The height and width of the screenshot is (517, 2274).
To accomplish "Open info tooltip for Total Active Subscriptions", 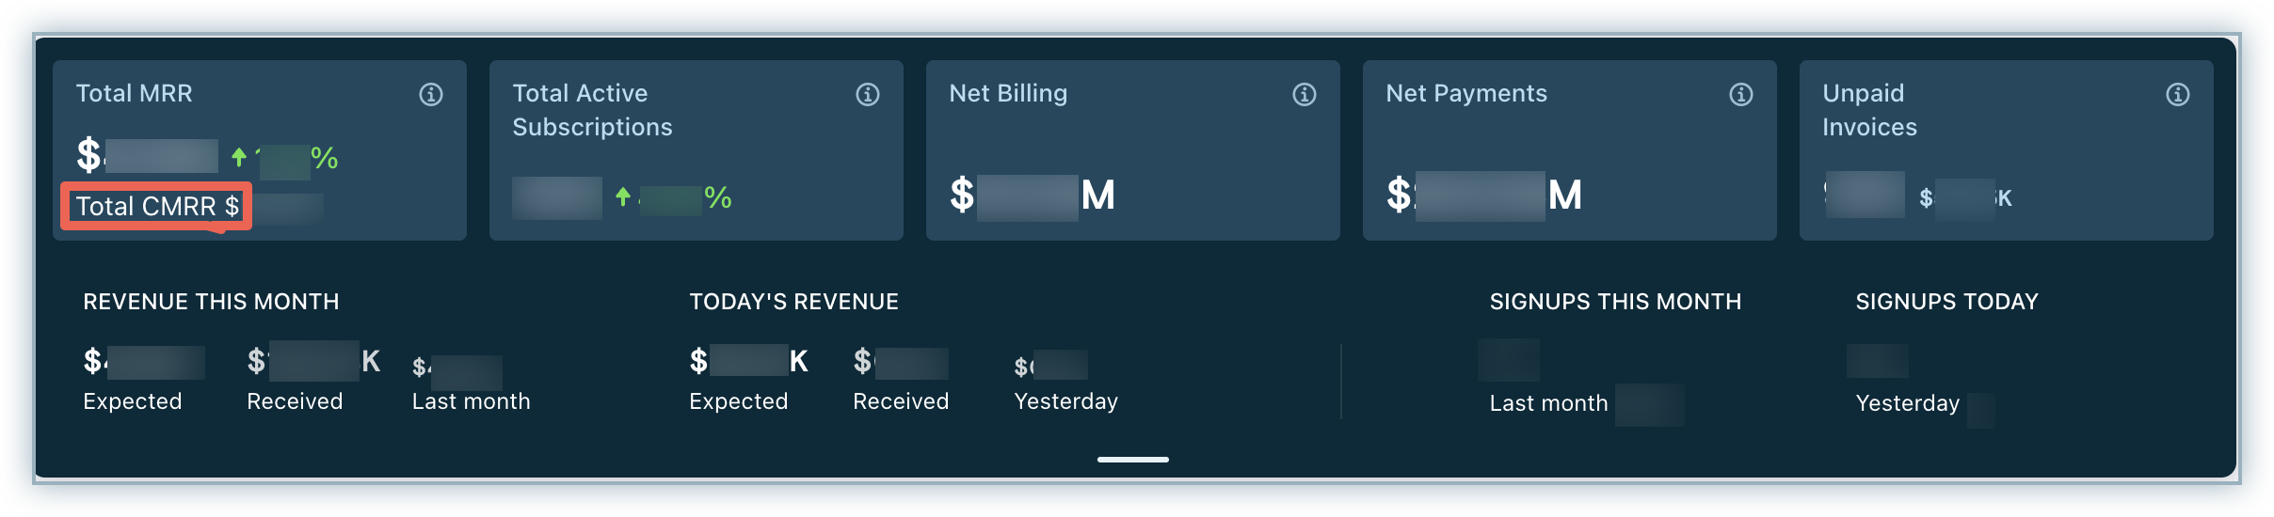I will 868,94.
